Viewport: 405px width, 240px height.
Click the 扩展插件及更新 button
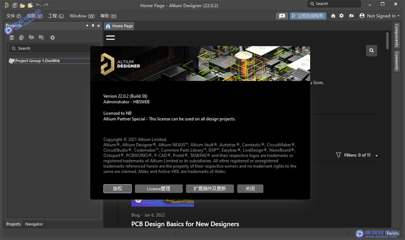(x=210, y=189)
